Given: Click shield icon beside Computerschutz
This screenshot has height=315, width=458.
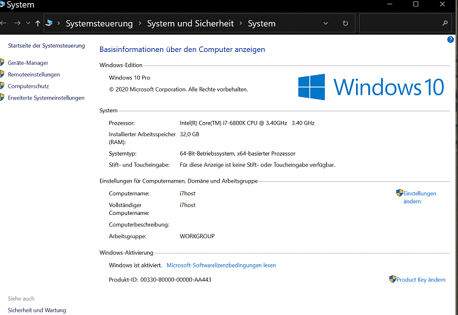Looking at the screenshot, I should [x=2, y=85].
